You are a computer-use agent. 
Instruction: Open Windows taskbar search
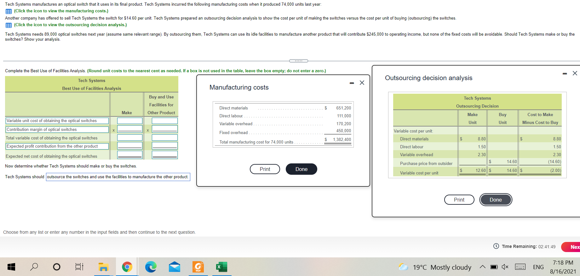(x=34, y=267)
